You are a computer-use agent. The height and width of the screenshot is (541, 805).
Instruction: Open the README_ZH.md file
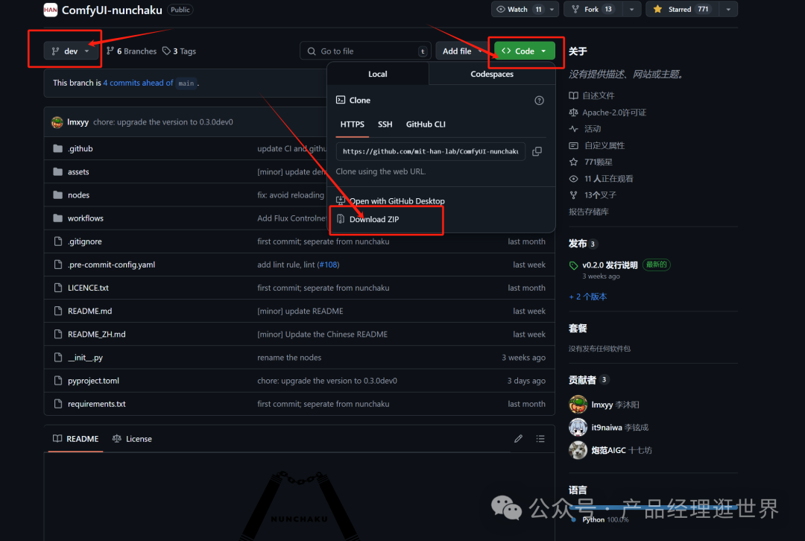coord(96,334)
